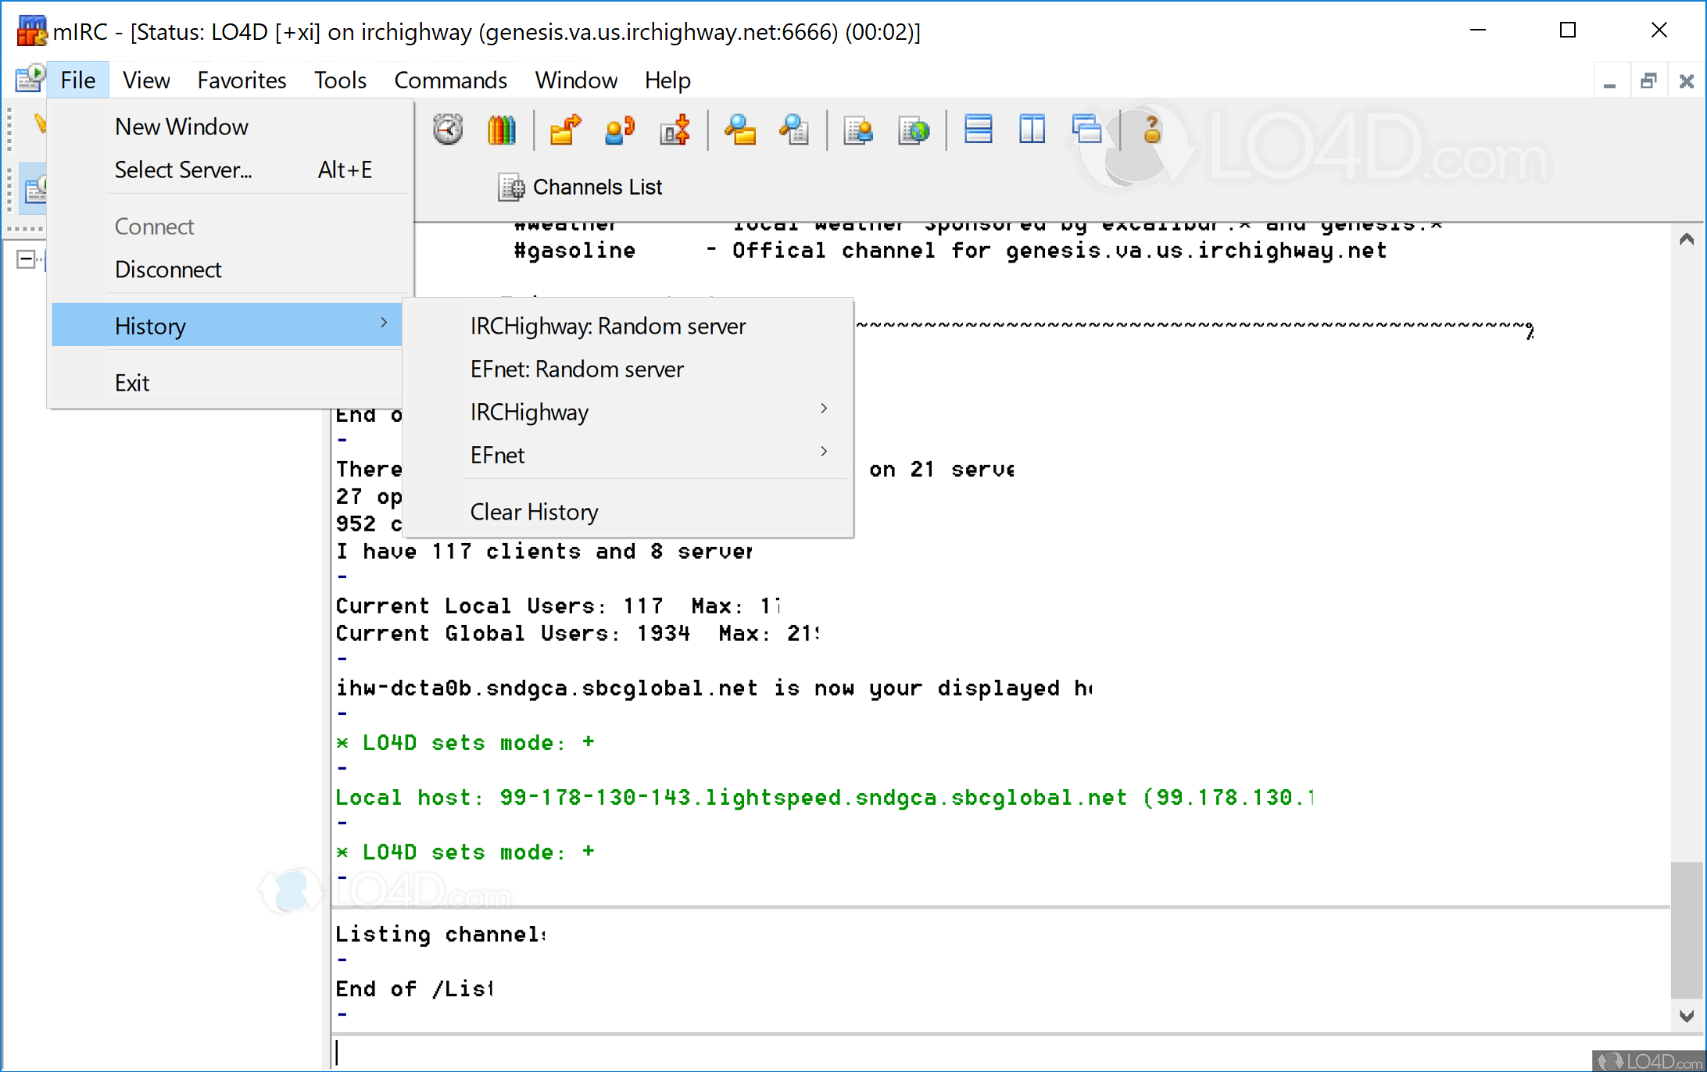Click the Timer alarm clock toolbar icon
The width and height of the screenshot is (1707, 1072).
(x=448, y=129)
